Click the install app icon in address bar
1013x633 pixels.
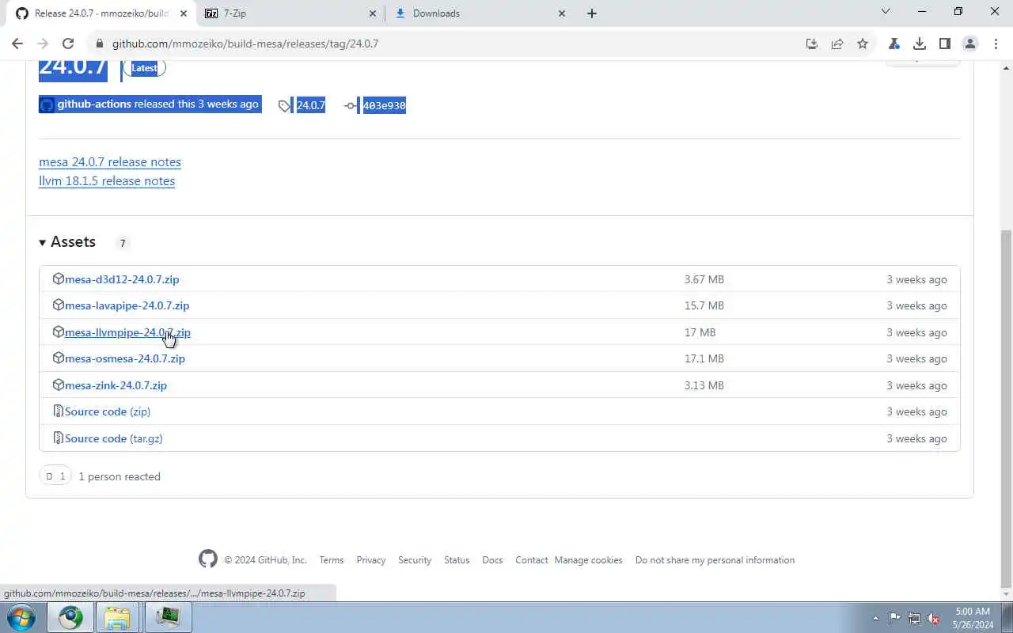(x=812, y=44)
